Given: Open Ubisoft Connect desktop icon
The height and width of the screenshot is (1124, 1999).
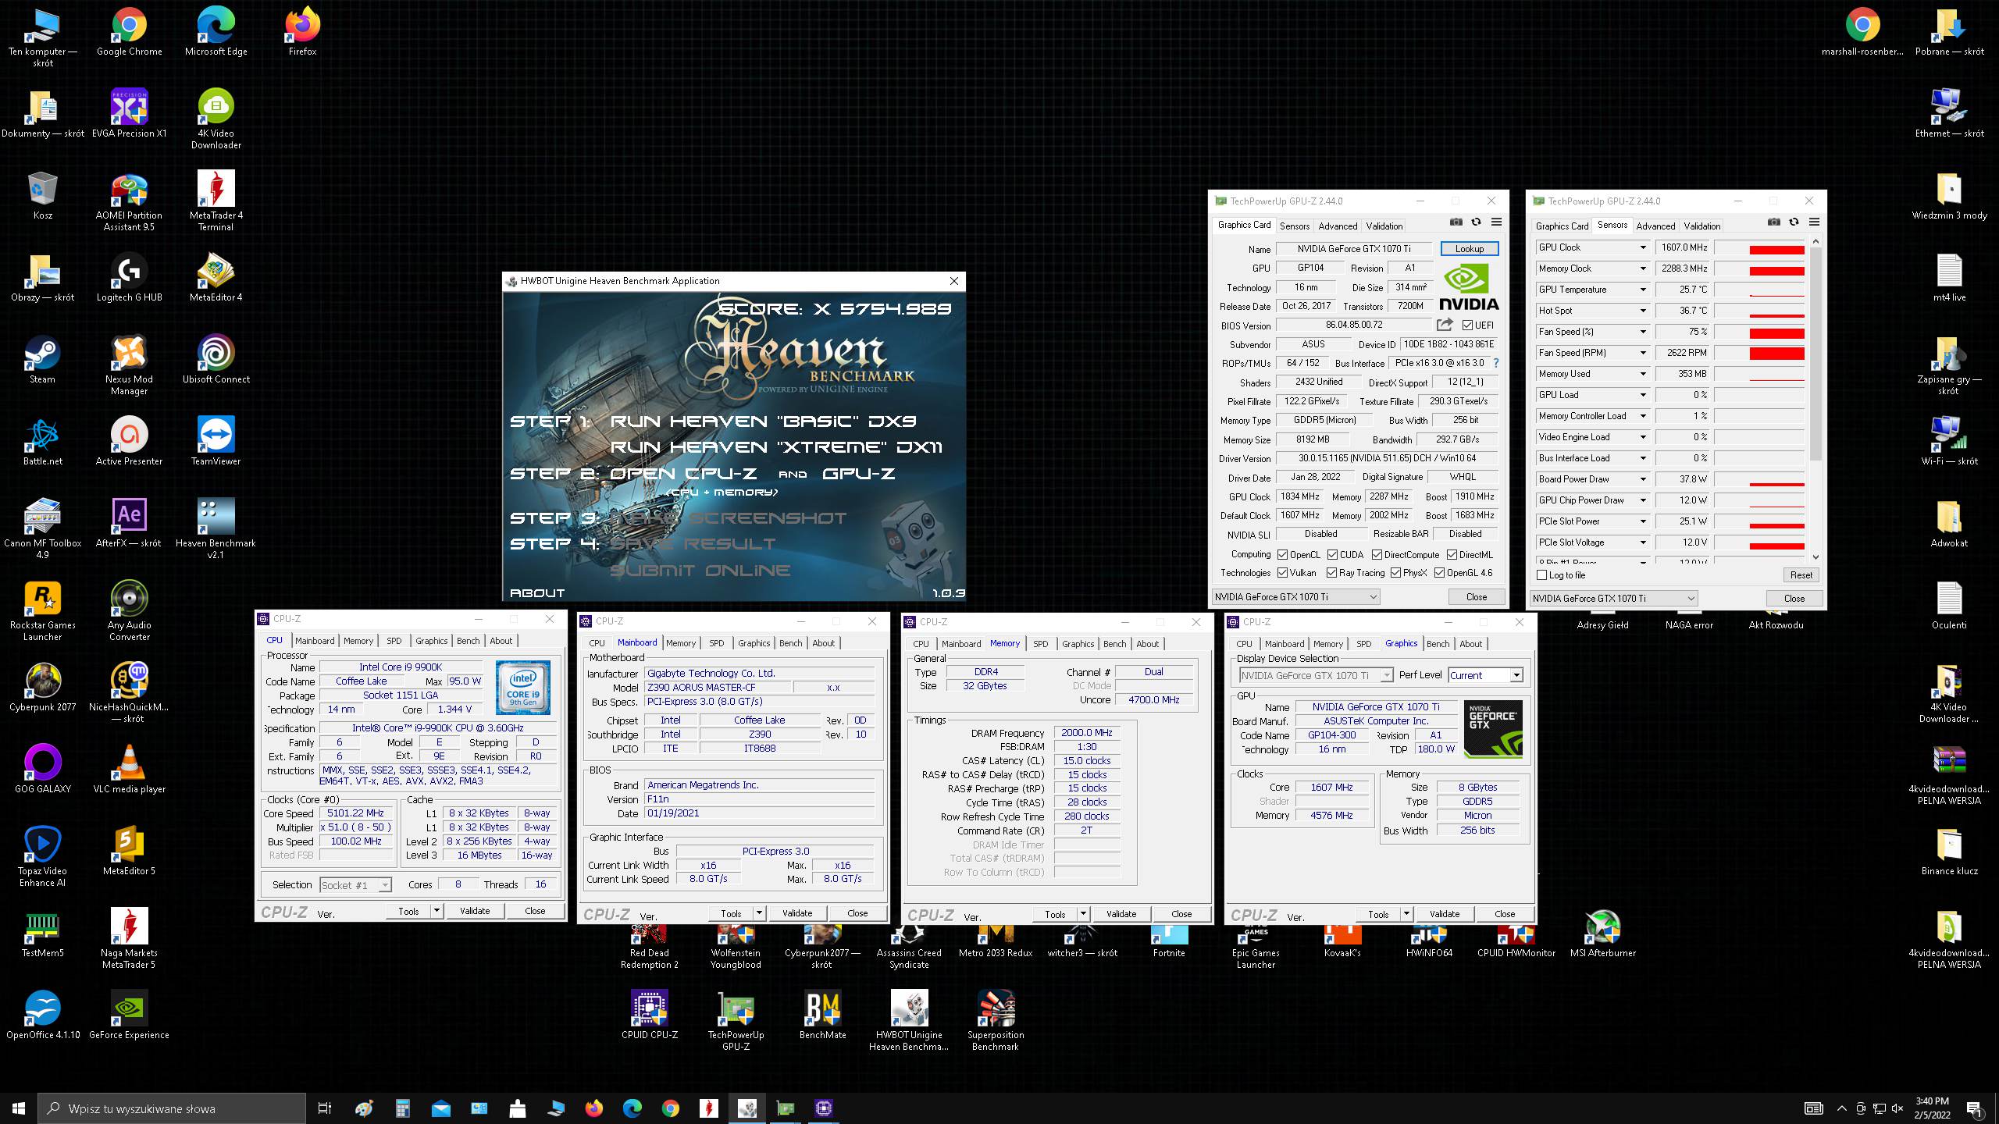Looking at the screenshot, I should 216,361.
